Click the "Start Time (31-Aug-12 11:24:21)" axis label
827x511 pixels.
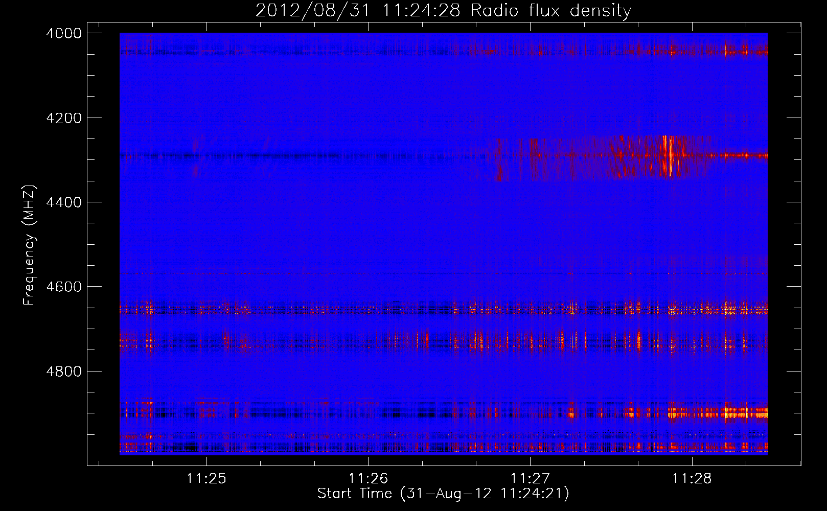pos(443,494)
